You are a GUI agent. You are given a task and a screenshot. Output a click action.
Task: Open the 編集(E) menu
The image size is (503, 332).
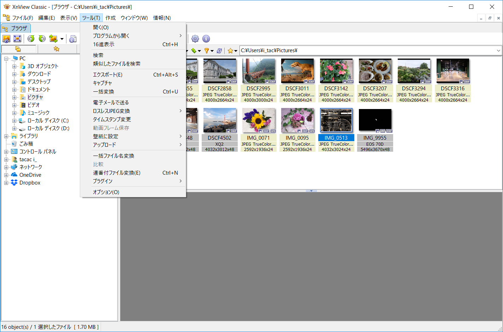(47, 18)
